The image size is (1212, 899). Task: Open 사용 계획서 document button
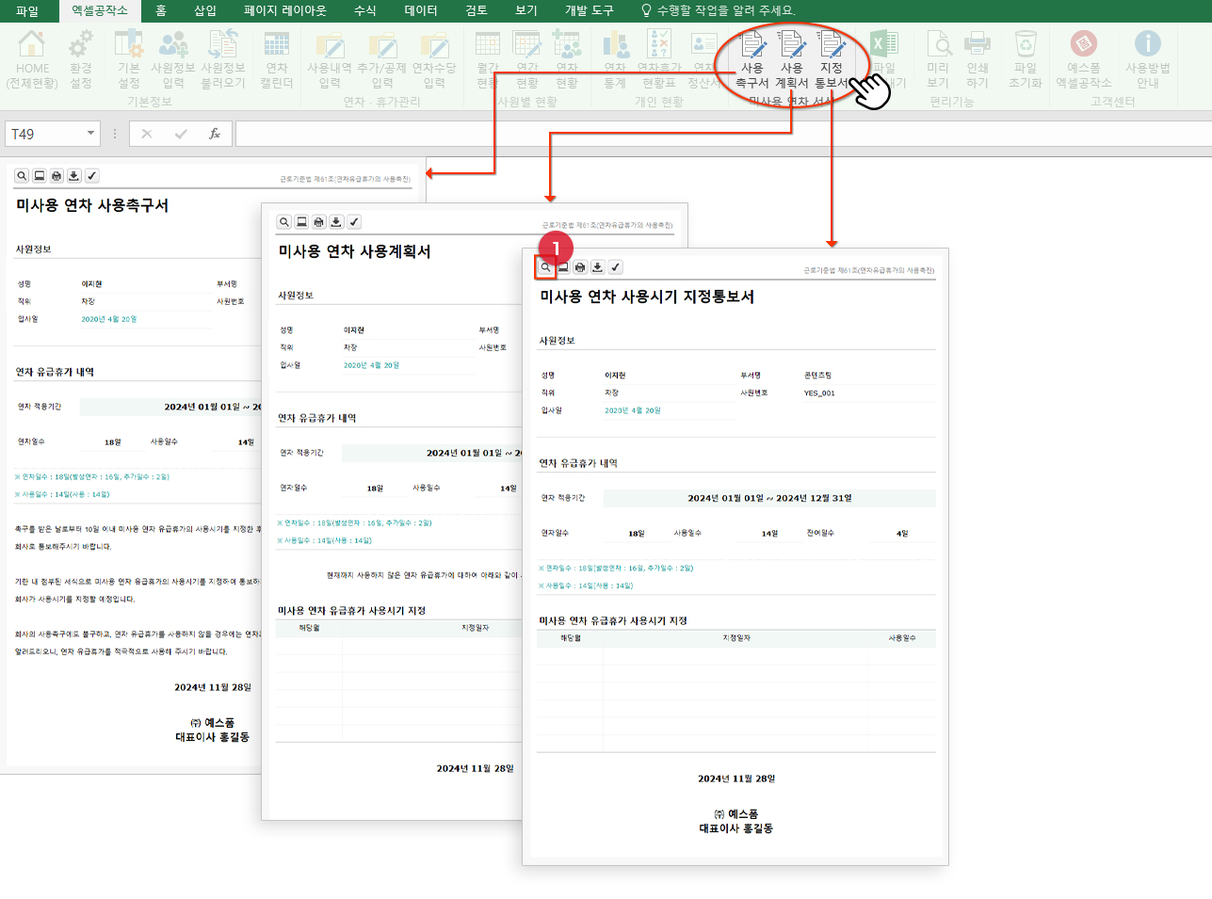click(792, 59)
